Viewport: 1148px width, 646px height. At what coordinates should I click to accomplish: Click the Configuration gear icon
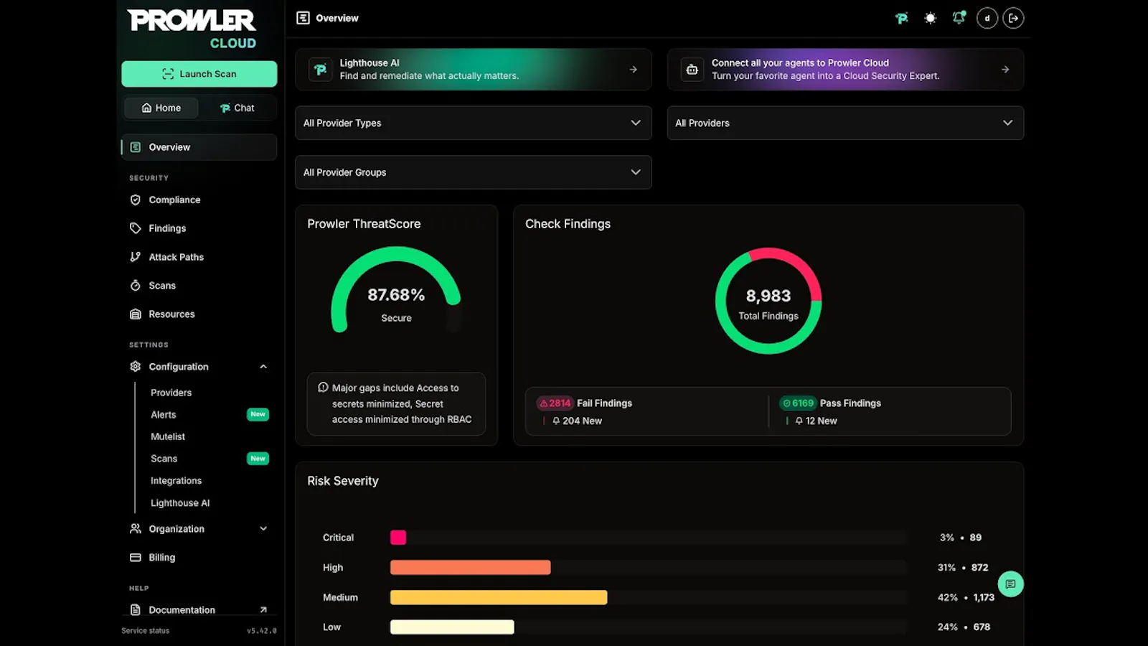click(135, 367)
